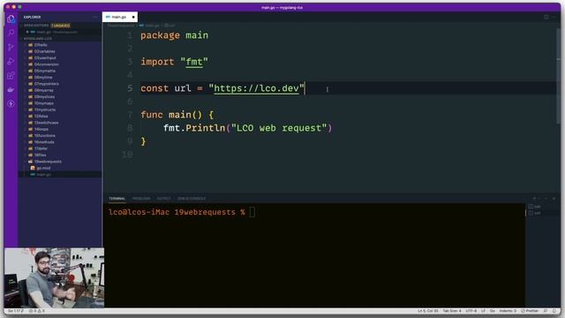Open the 08myarray folder
The width and height of the screenshot is (565, 318).
[x=43, y=90]
